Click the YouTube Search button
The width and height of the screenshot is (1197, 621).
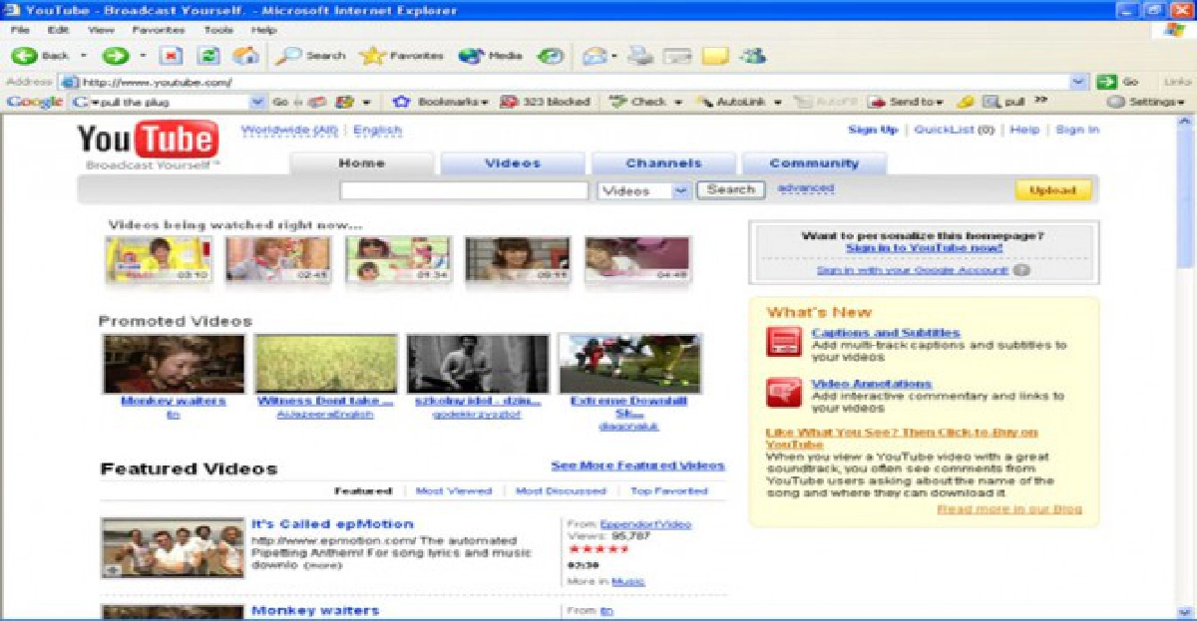pyautogui.click(x=730, y=189)
